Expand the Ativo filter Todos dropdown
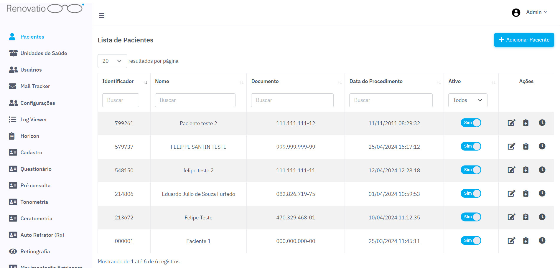This screenshot has height=268, width=560. pos(467,100)
